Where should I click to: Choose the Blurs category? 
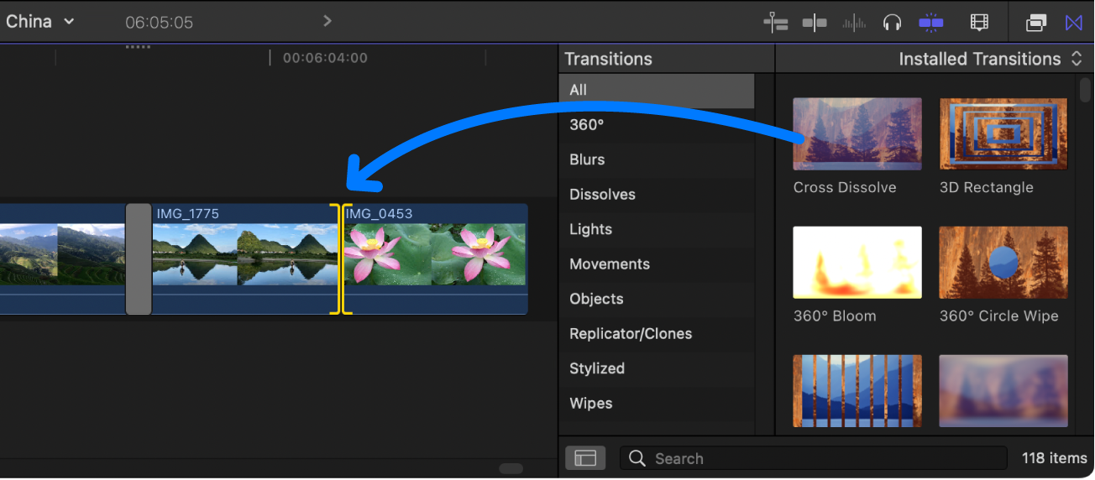point(587,159)
